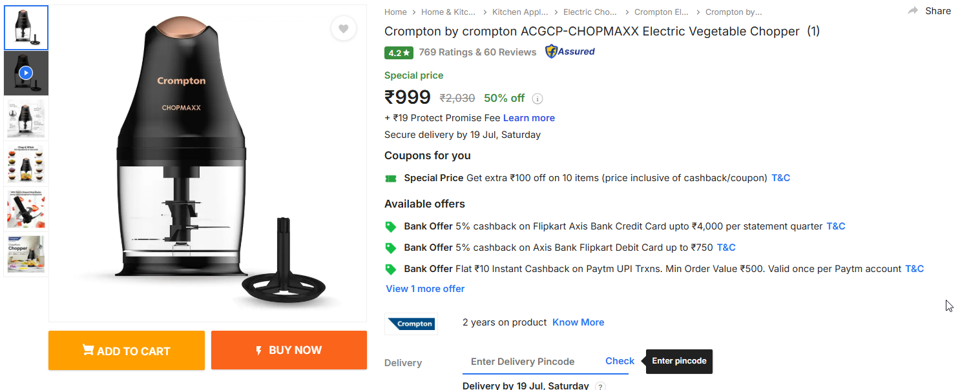Open Home breadcrumb link
The height and width of the screenshot is (390, 960).
pyautogui.click(x=395, y=12)
